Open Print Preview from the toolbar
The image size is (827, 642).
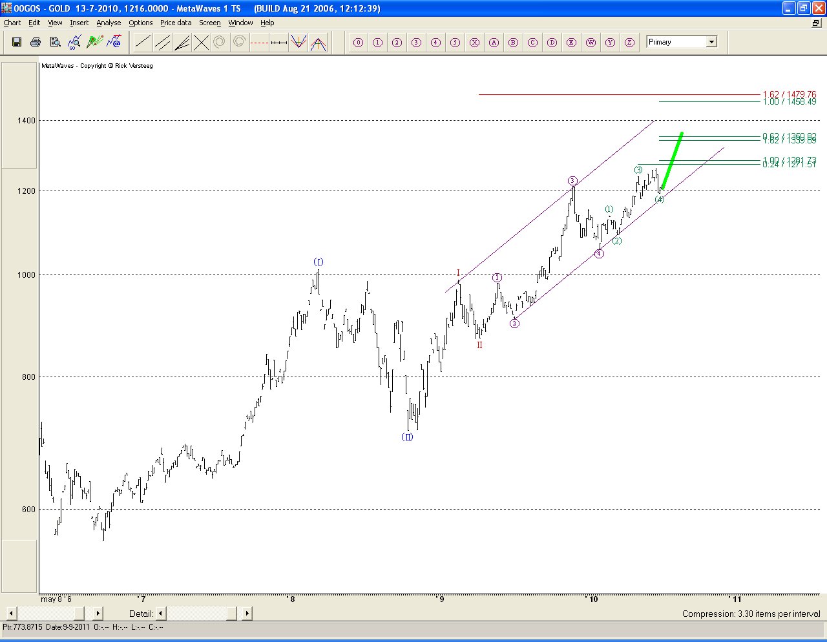click(56, 43)
